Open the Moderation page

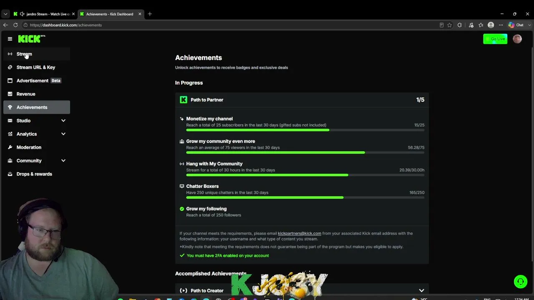[x=37, y=147]
